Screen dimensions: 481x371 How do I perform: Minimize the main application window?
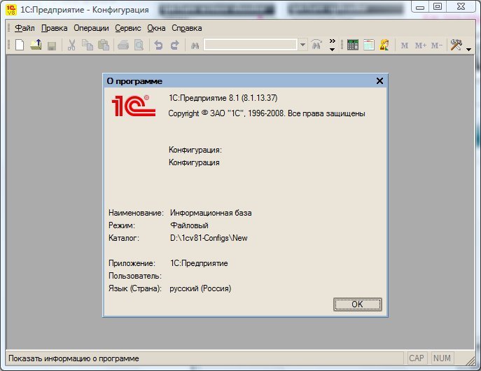(420, 7)
